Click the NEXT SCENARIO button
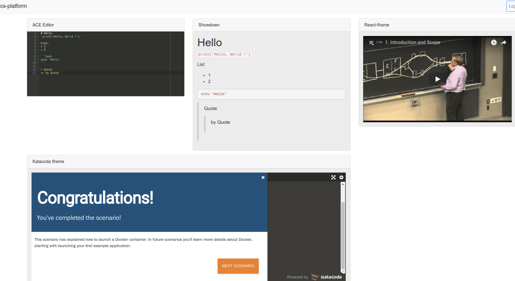Viewport: 515px width, 281px height. [x=238, y=266]
